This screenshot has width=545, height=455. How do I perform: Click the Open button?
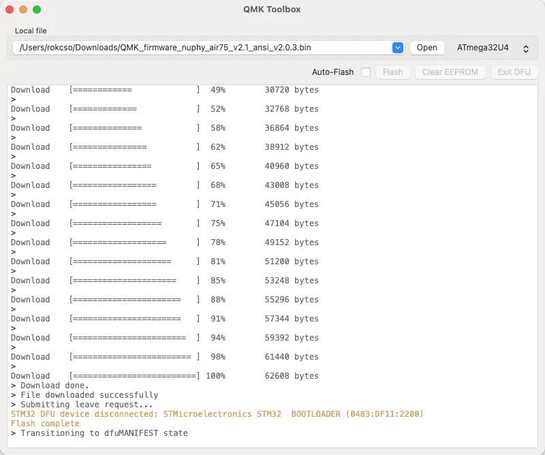(x=427, y=48)
